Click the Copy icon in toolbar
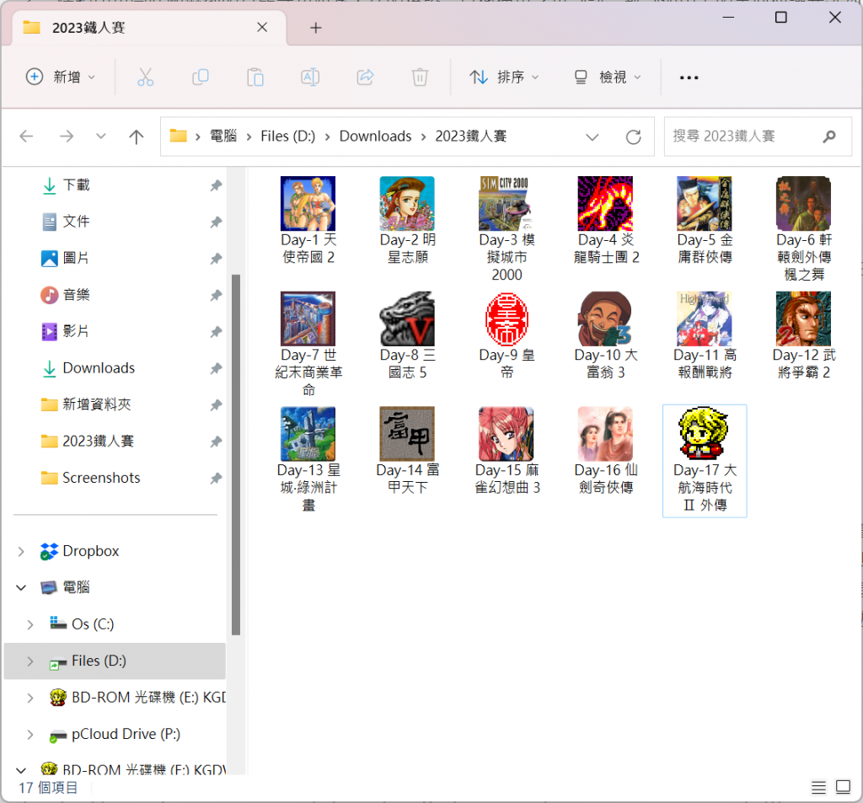This screenshot has height=803, width=863. (x=201, y=77)
